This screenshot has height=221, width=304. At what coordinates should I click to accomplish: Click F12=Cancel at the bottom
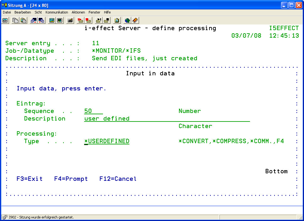point(118,179)
